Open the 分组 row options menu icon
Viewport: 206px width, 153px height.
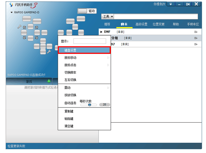pos(196,38)
